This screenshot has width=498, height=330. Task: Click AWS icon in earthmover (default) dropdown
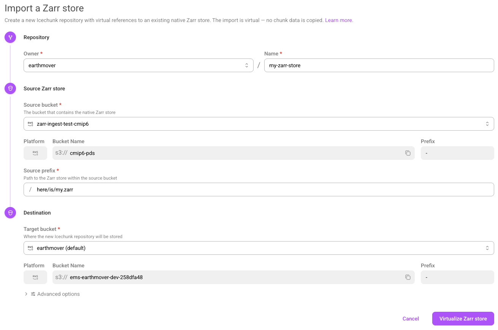(x=30, y=248)
